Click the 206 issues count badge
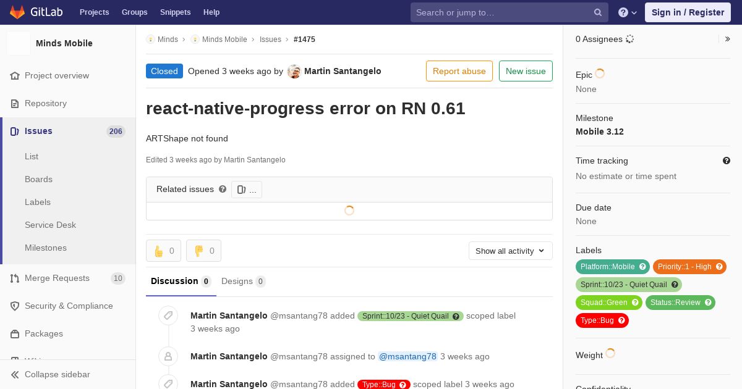 pos(116,131)
